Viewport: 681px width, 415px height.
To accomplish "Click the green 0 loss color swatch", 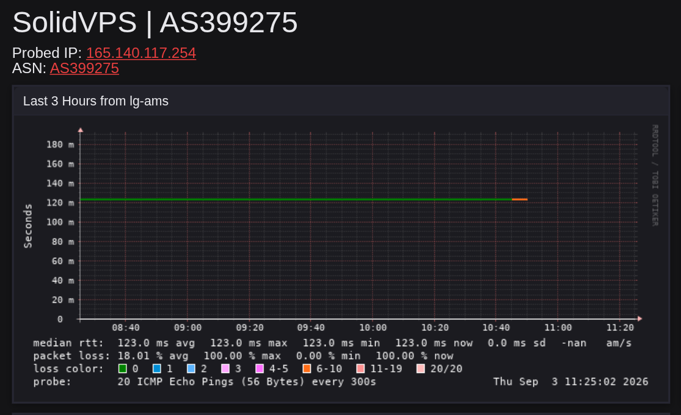I will [123, 369].
